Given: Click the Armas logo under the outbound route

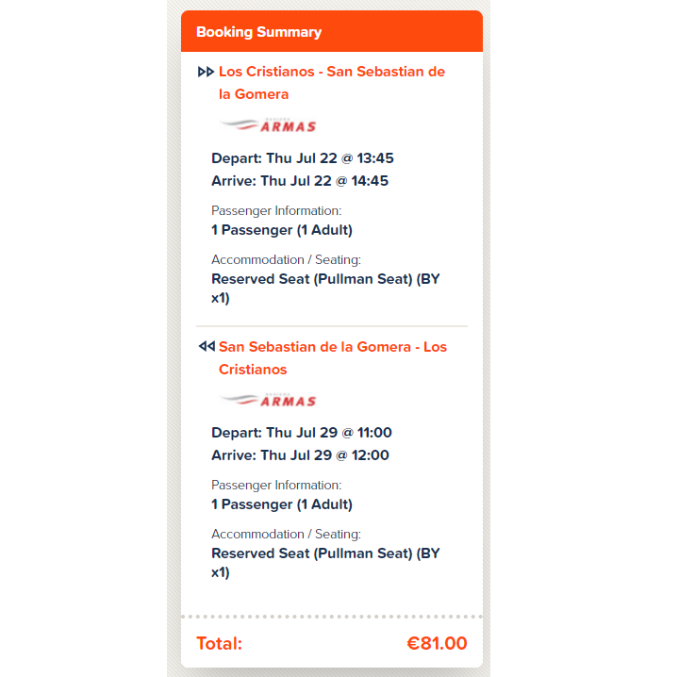Looking at the screenshot, I should (268, 125).
